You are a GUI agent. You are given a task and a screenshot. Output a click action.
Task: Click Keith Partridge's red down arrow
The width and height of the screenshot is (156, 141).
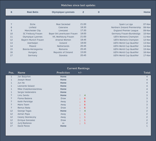[80, 102]
